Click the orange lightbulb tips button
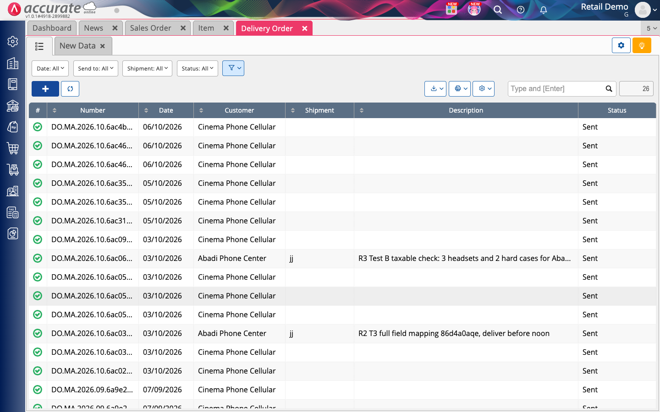This screenshot has height=412, width=660. 642,45
